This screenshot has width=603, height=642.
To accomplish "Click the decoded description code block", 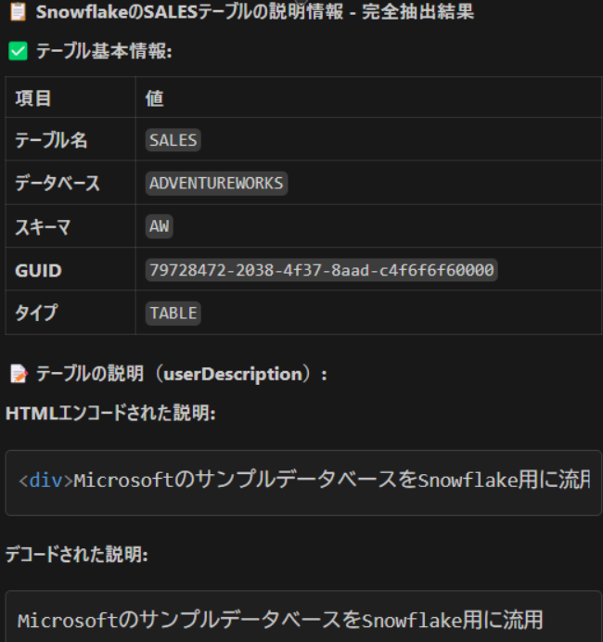I will pos(303,617).
